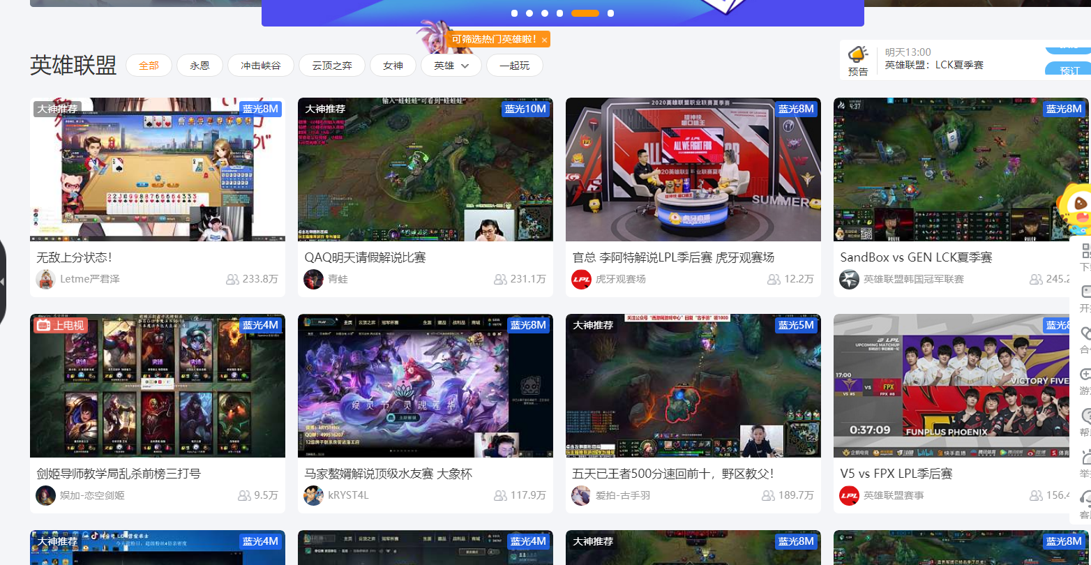
Task: Click channel name 英雄联盟韩国冠军联赛
Action: click(914, 279)
